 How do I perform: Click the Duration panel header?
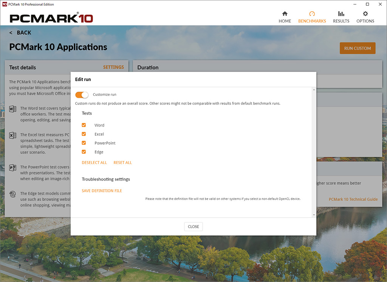tap(257, 67)
